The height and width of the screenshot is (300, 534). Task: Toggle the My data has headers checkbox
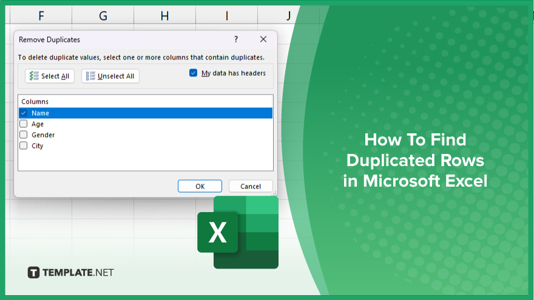(193, 73)
